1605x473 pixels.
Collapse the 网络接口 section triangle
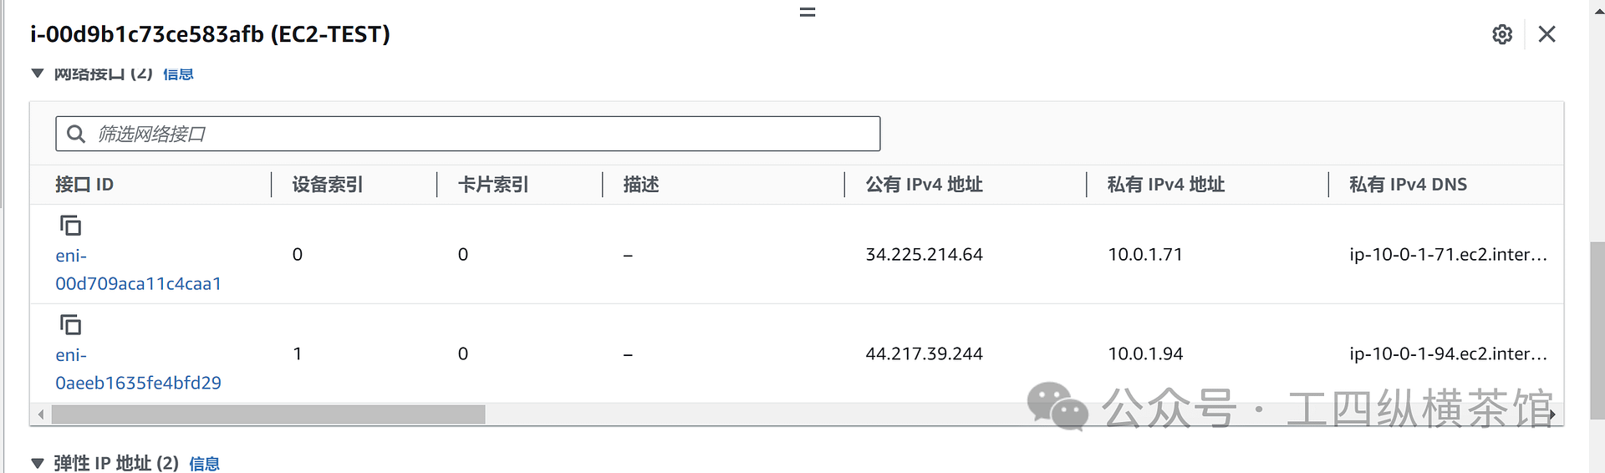[38, 74]
